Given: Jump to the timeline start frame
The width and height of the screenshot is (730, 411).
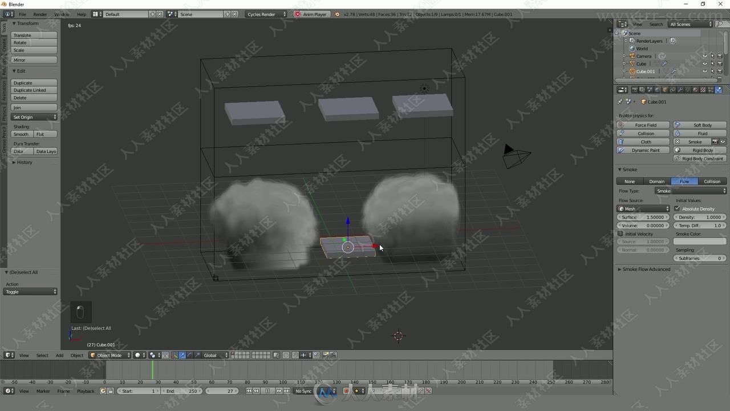Looking at the screenshot, I should tap(249, 391).
